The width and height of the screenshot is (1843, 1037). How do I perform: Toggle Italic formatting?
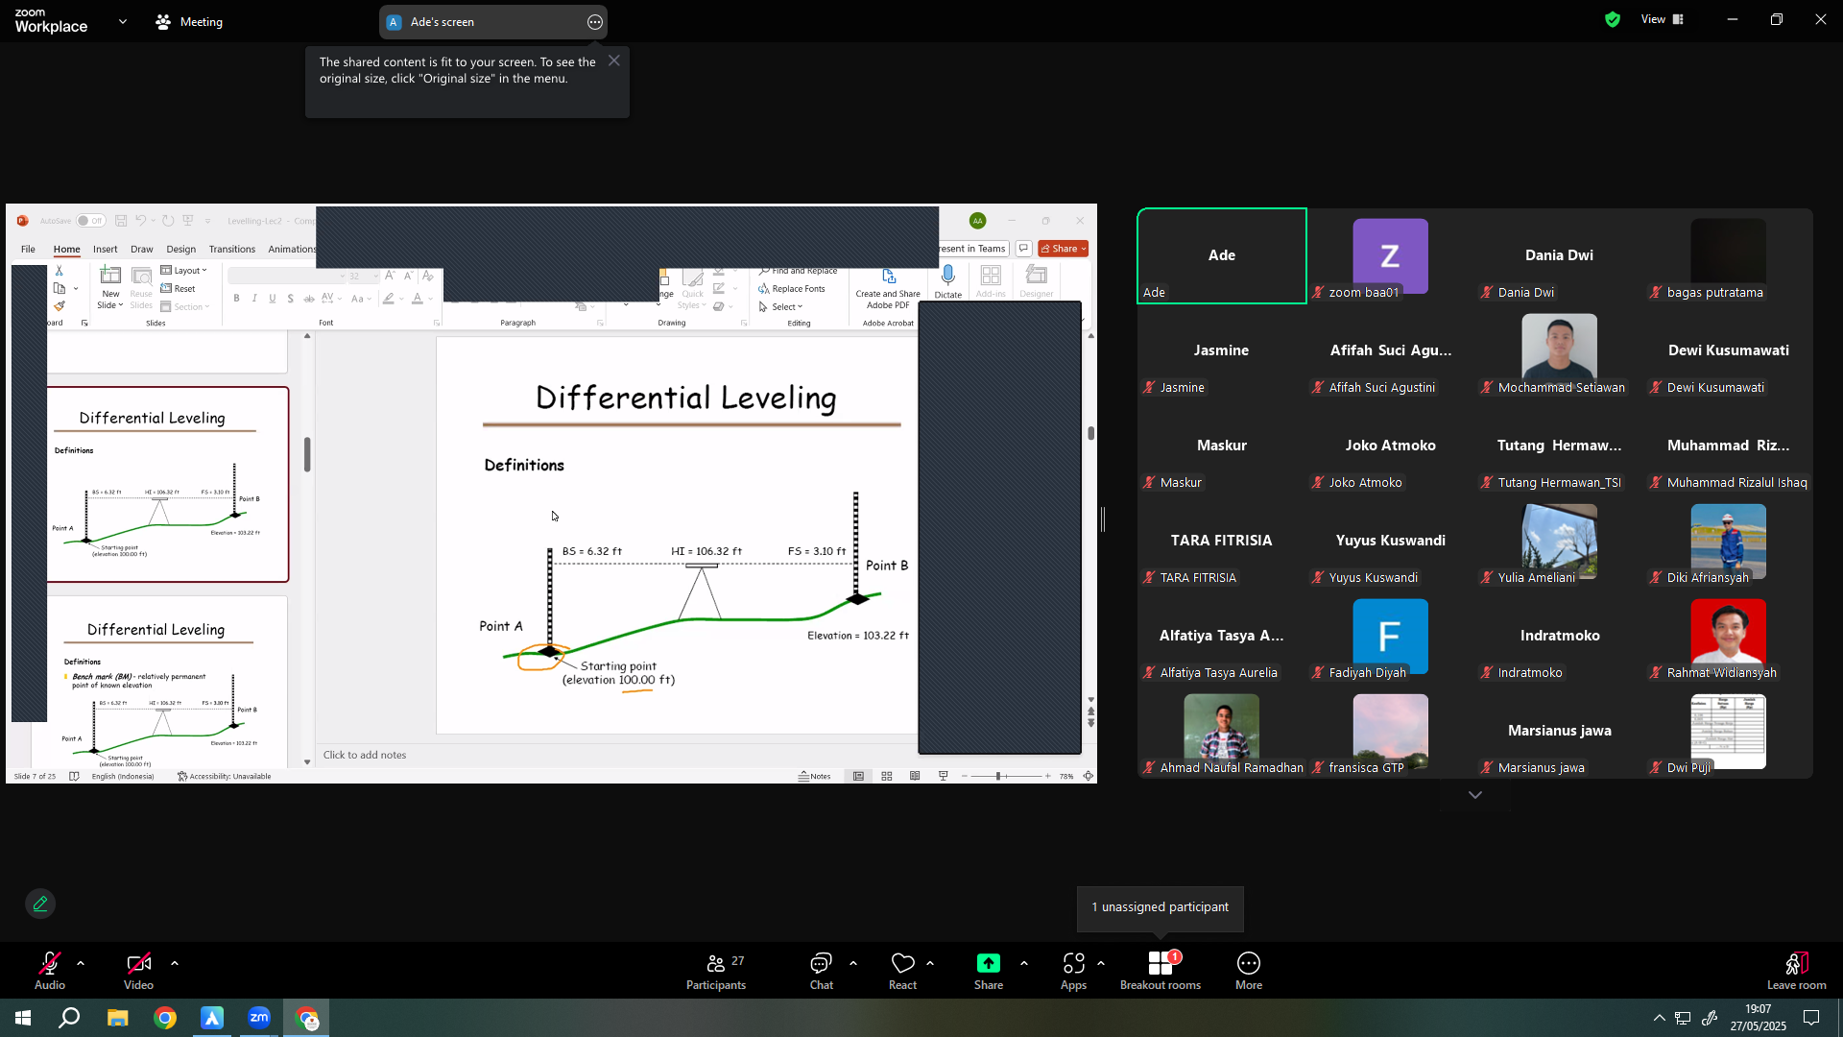(x=254, y=299)
